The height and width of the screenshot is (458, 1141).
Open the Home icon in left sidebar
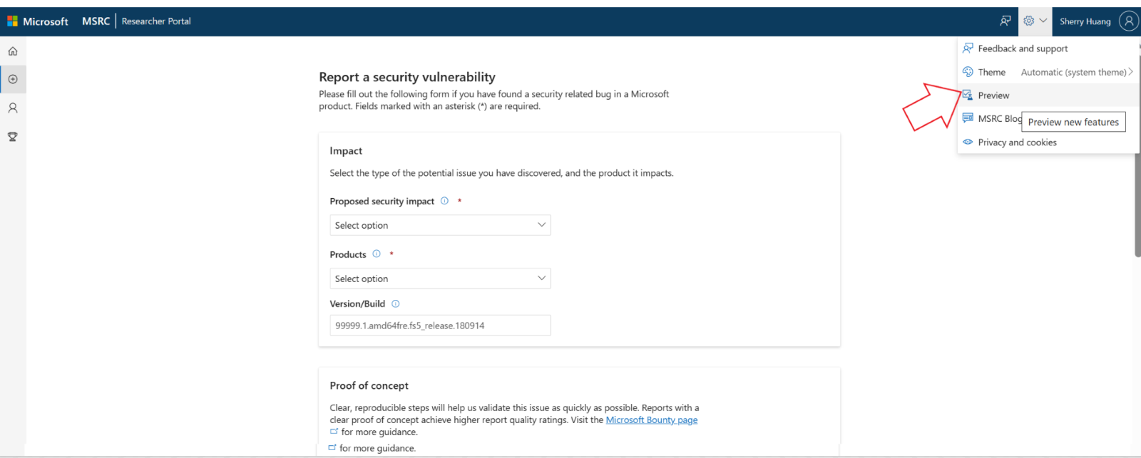point(13,51)
